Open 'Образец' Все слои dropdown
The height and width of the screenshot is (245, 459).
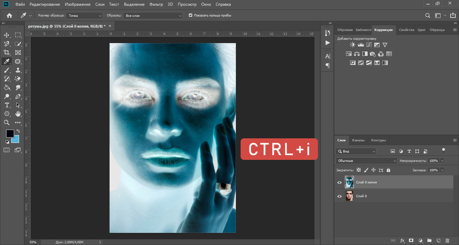click(x=153, y=16)
